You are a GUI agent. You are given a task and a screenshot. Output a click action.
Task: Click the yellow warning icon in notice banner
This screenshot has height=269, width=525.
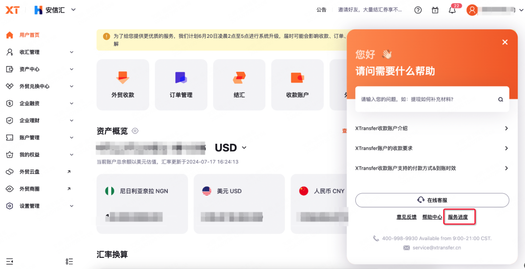click(x=106, y=36)
